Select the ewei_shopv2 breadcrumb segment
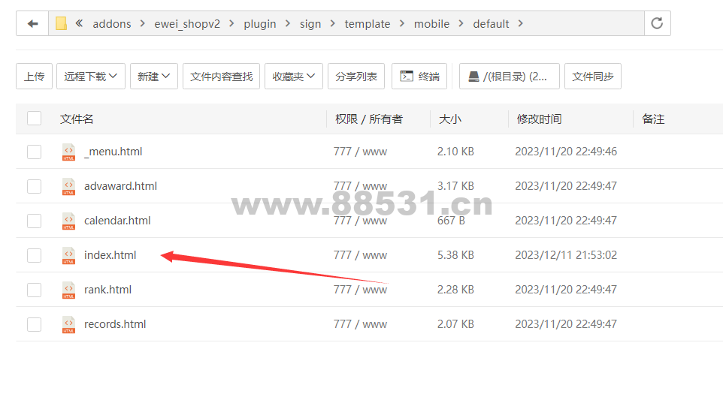Viewport: 723px width, 406px height. point(187,24)
